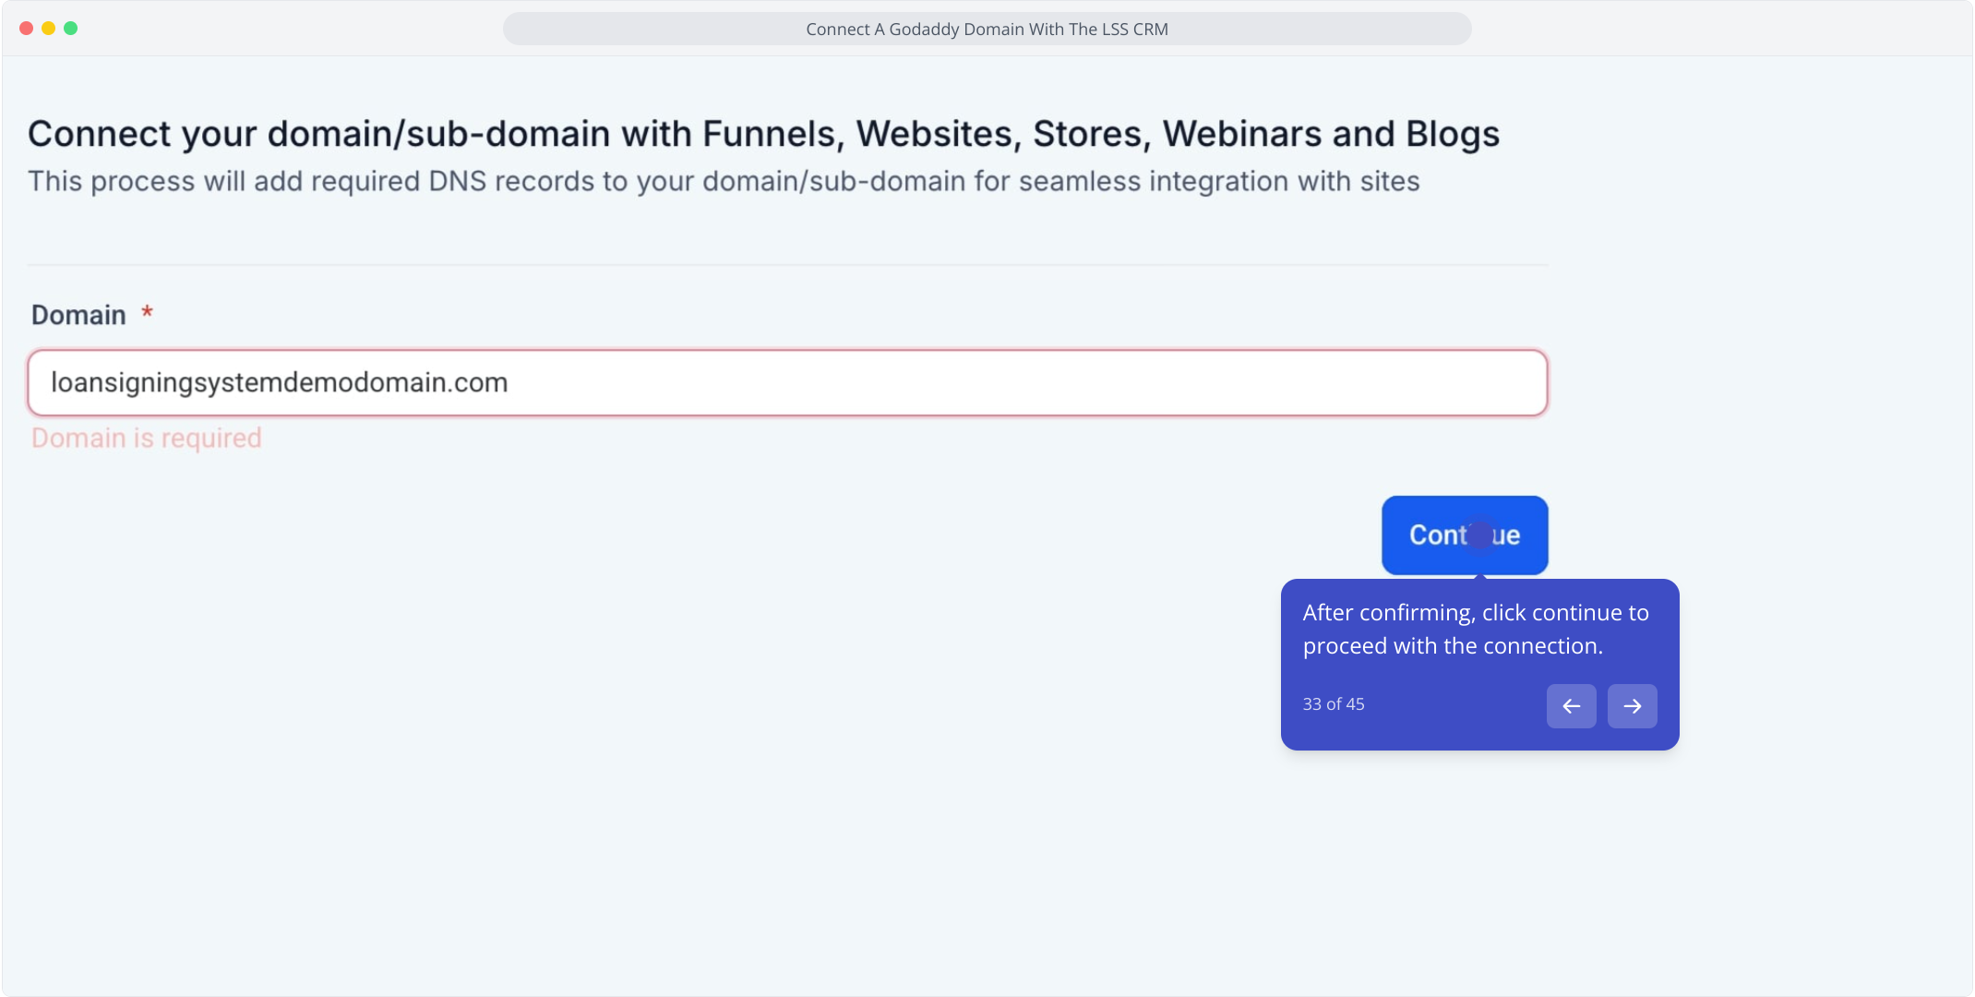Viewport: 1975px width, 997px height.
Task: Click the 'Domain is required' error message
Action: [147, 438]
